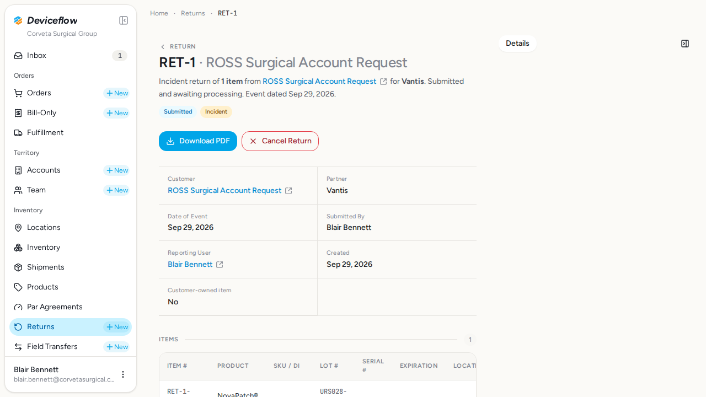Viewport: 706px width, 397px height.
Task: Open the Inbox icon in sidebar
Action: click(18, 56)
